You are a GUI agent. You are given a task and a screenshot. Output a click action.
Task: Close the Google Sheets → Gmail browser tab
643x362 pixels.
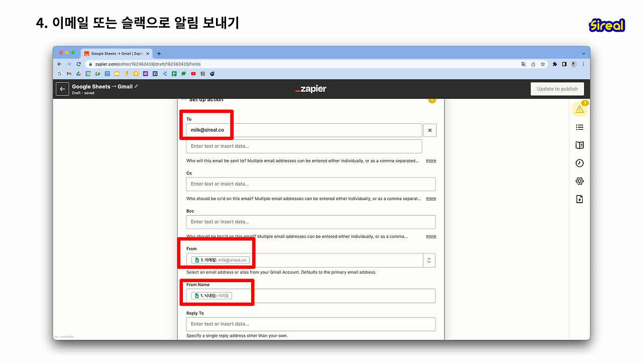coord(147,53)
